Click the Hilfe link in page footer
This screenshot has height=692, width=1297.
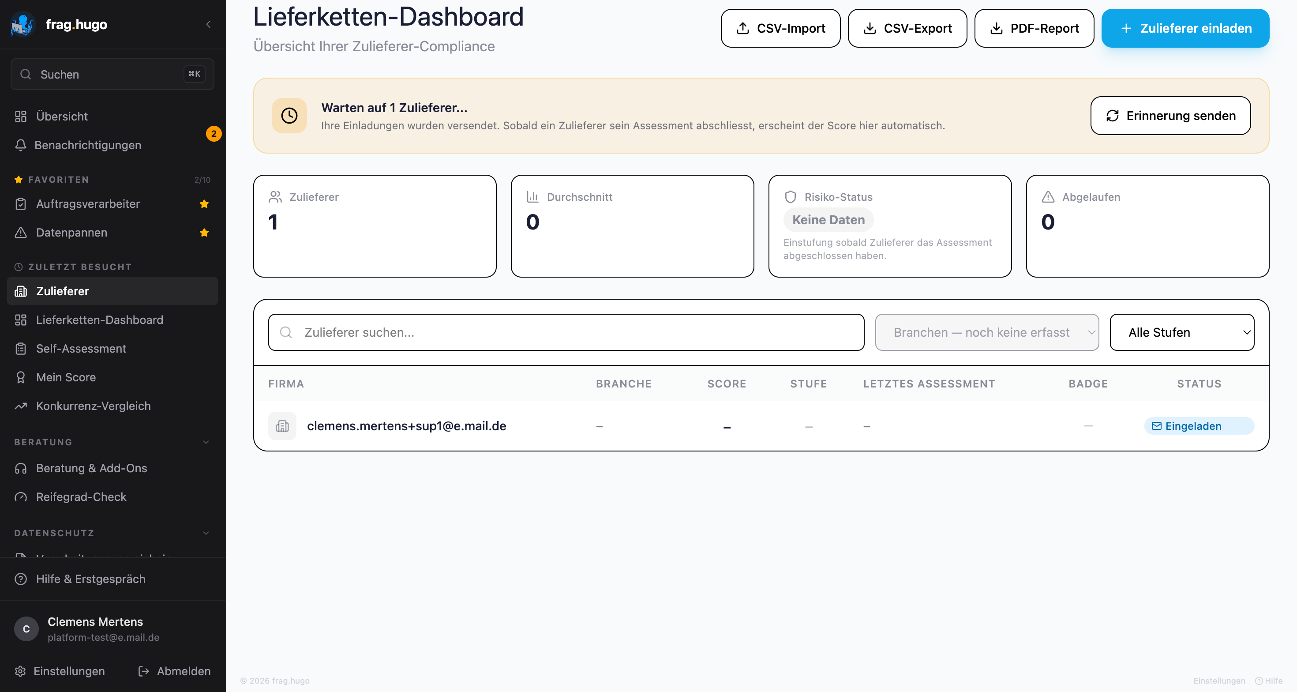click(1269, 681)
